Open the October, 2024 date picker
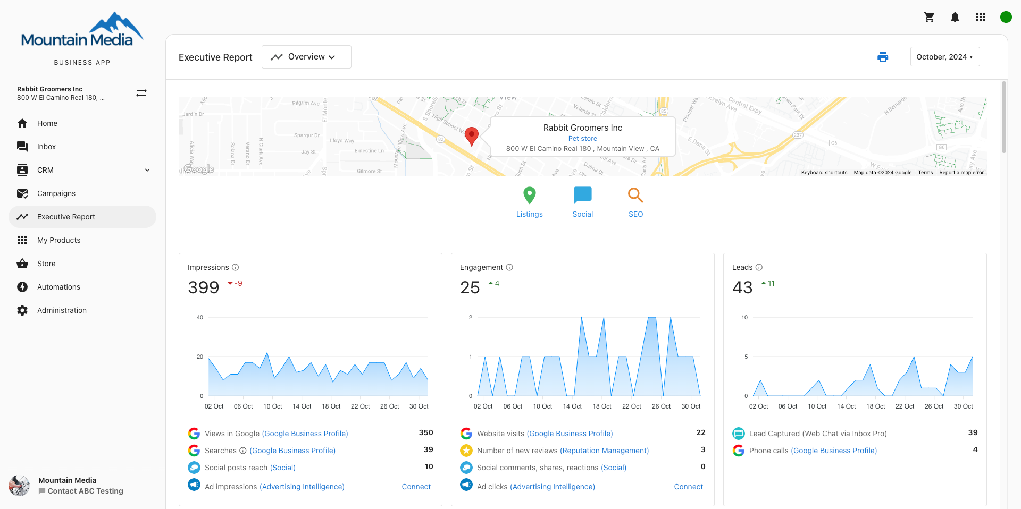Screen dimensions: 1021x509 [944, 57]
